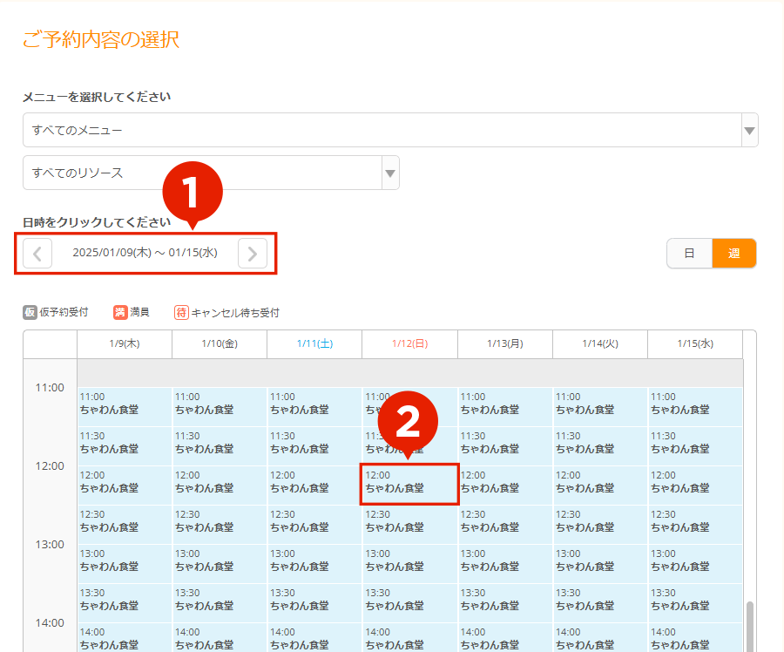The height and width of the screenshot is (652, 784).
Task: Click the すべてのメニュー dropdown arrow
Action: [748, 131]
